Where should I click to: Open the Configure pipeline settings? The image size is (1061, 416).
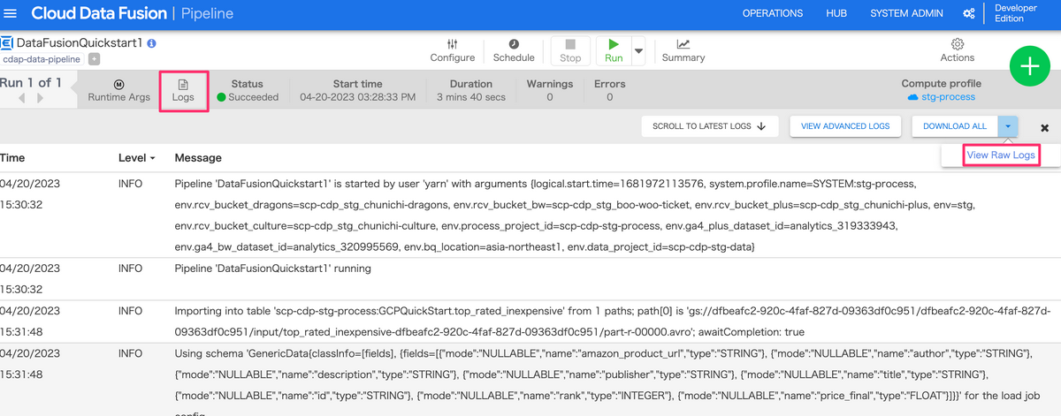pyautogui.click(x=453, y=50)
